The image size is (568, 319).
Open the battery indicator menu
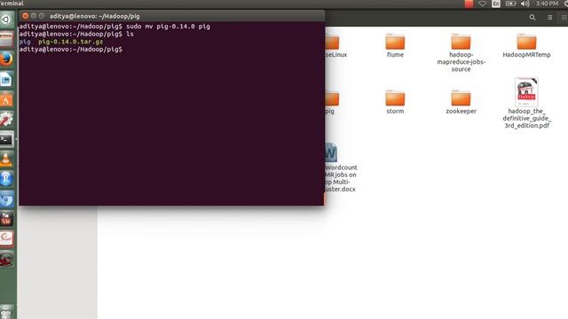tap(510, 4)
